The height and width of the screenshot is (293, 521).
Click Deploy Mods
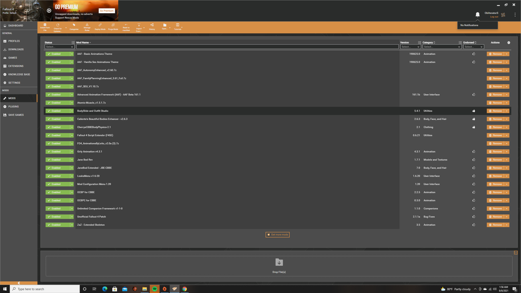(100, 27)
